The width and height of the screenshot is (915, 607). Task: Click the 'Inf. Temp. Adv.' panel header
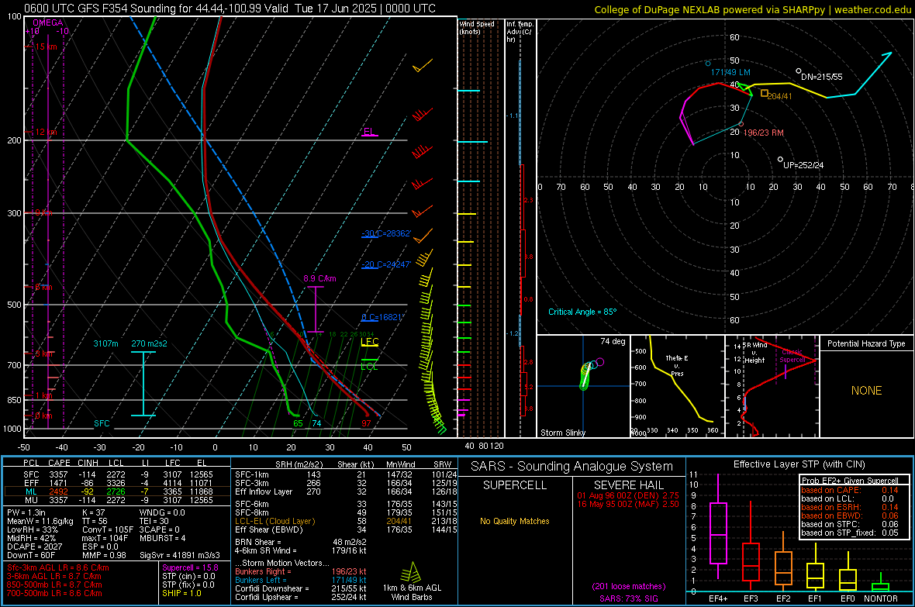coord(520,32)
